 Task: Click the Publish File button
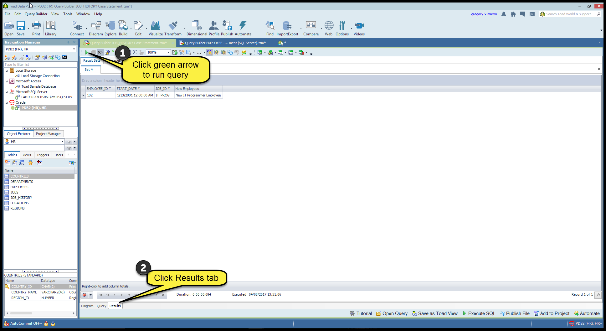pyautogui.click(x=515, y=313)
